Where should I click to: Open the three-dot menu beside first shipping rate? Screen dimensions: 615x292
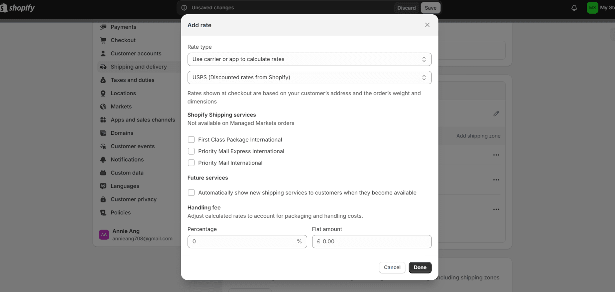pos(496,155)
